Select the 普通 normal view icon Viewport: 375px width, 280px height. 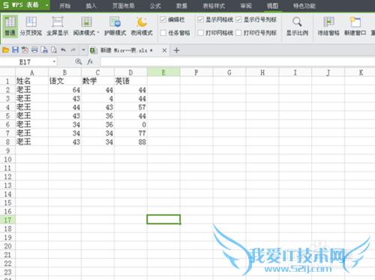click(10, 26)
